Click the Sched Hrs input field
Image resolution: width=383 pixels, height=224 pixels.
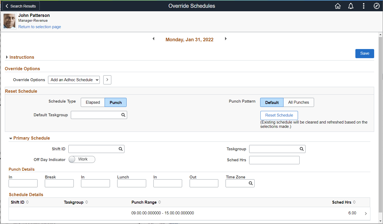(274, 160)
